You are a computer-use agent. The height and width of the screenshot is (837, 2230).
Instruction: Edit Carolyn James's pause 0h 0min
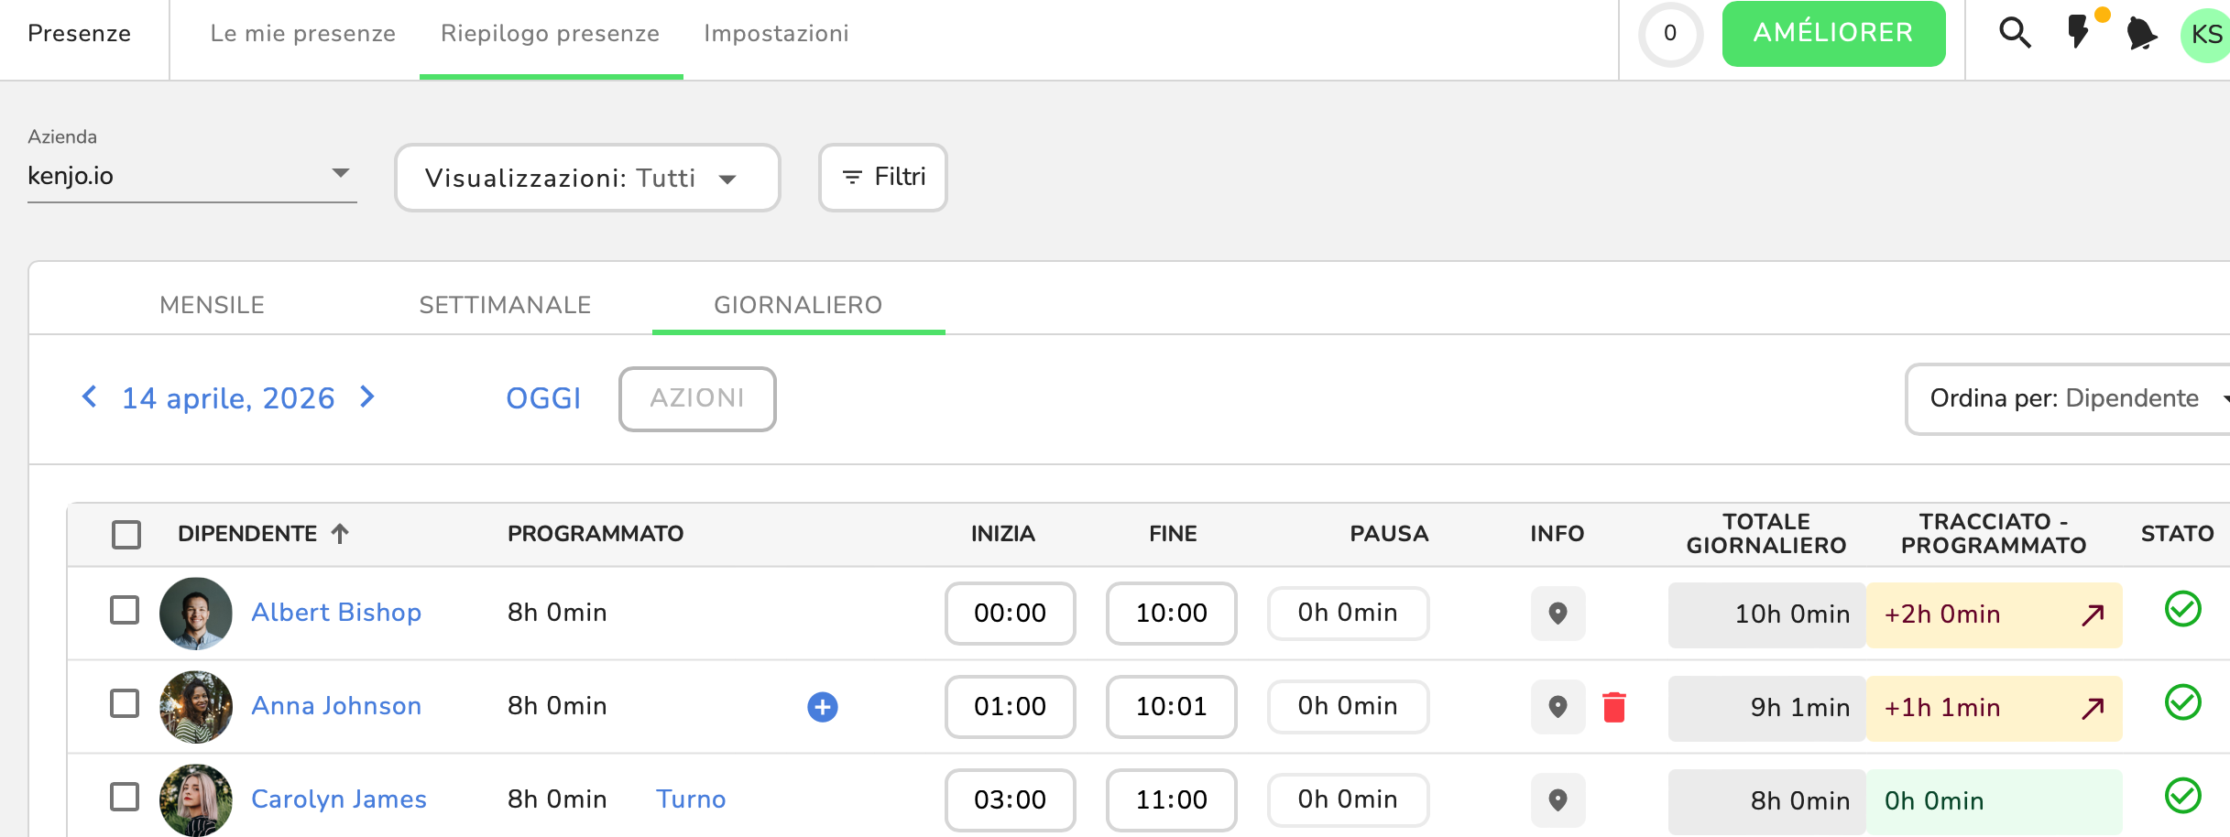click(x=1348, y=800)
